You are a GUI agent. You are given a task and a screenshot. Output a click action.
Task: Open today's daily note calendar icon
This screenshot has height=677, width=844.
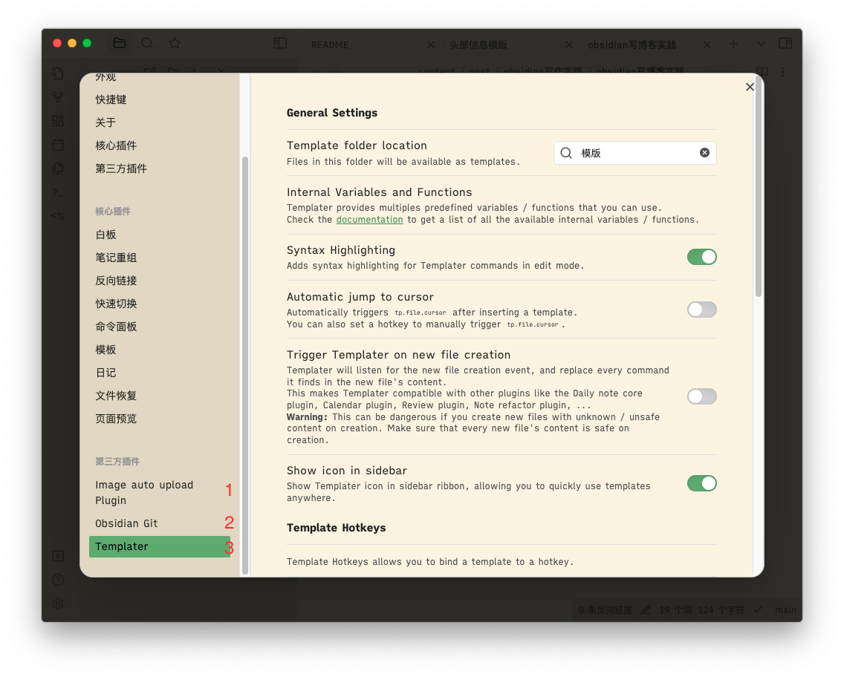point(58,145)
